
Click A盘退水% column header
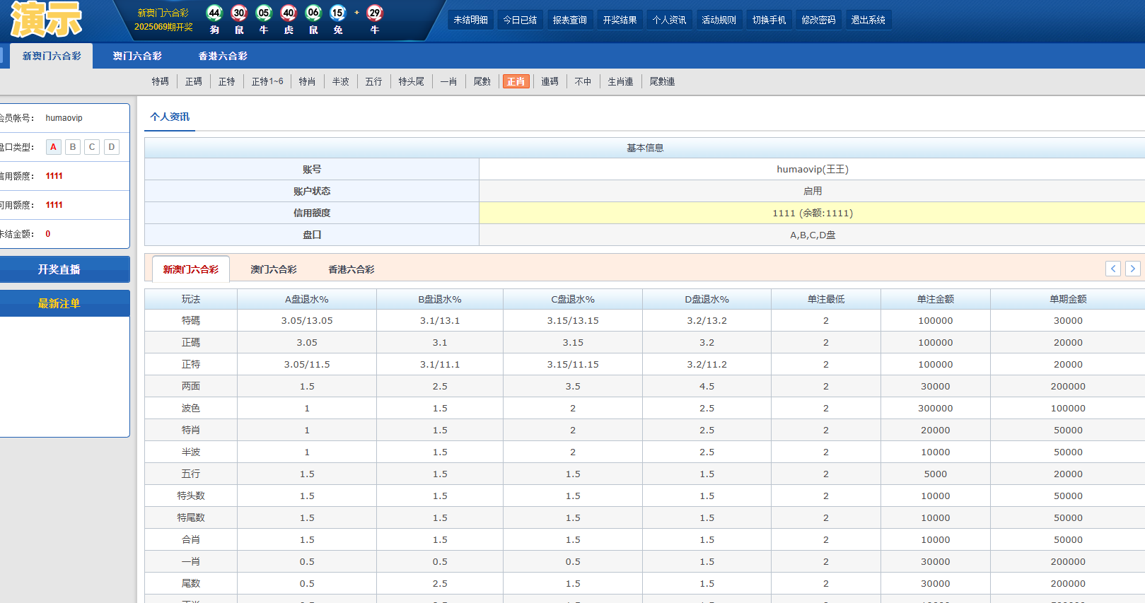point(307,299)
